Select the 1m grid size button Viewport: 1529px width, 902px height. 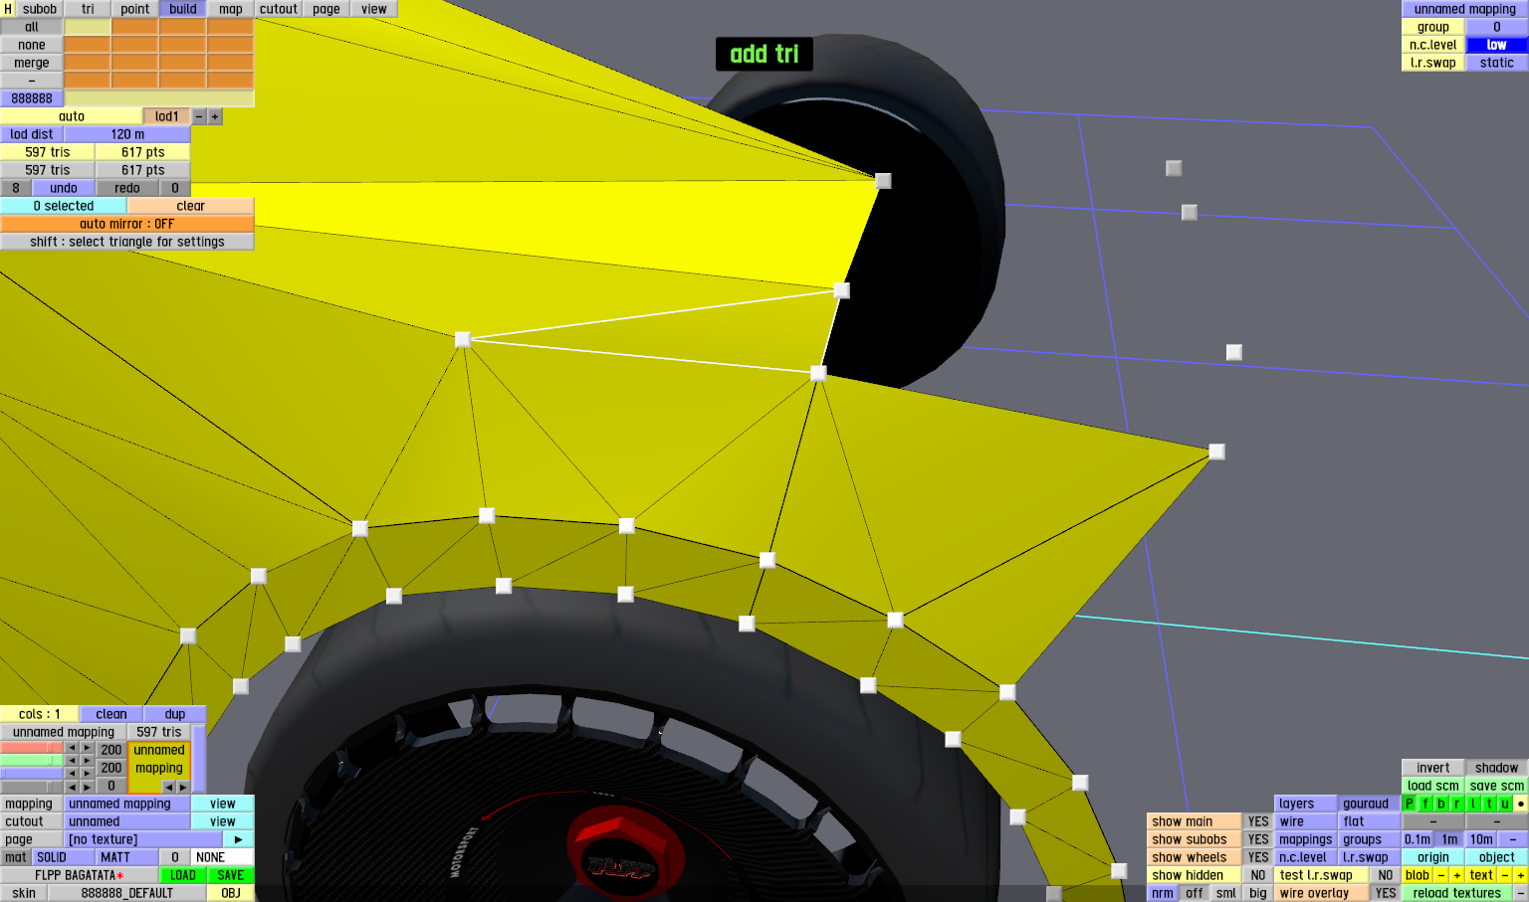1449,839
